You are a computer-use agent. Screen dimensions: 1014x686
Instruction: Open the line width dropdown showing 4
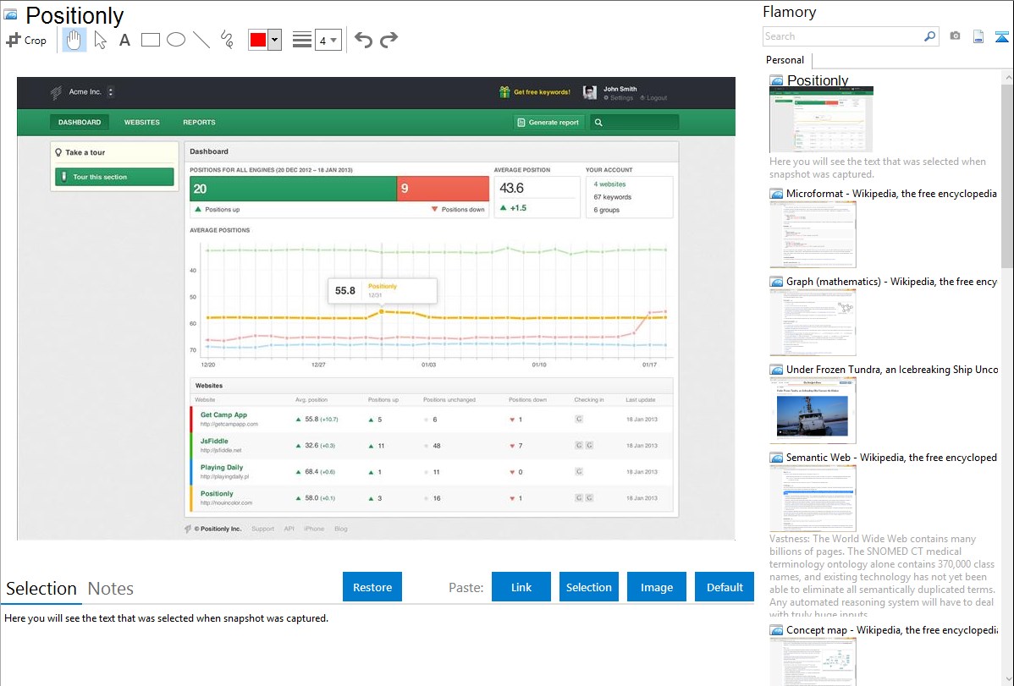328,41
